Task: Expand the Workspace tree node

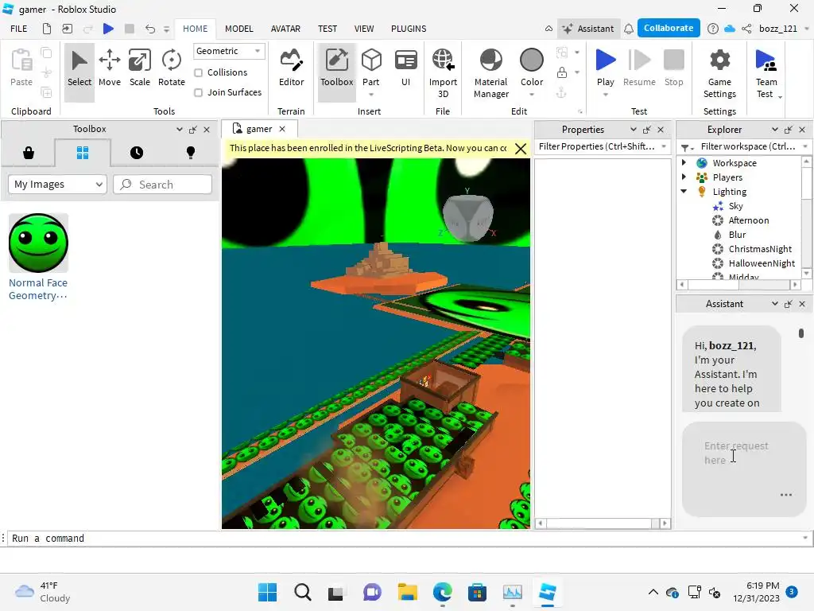Action: click(684, 162)
